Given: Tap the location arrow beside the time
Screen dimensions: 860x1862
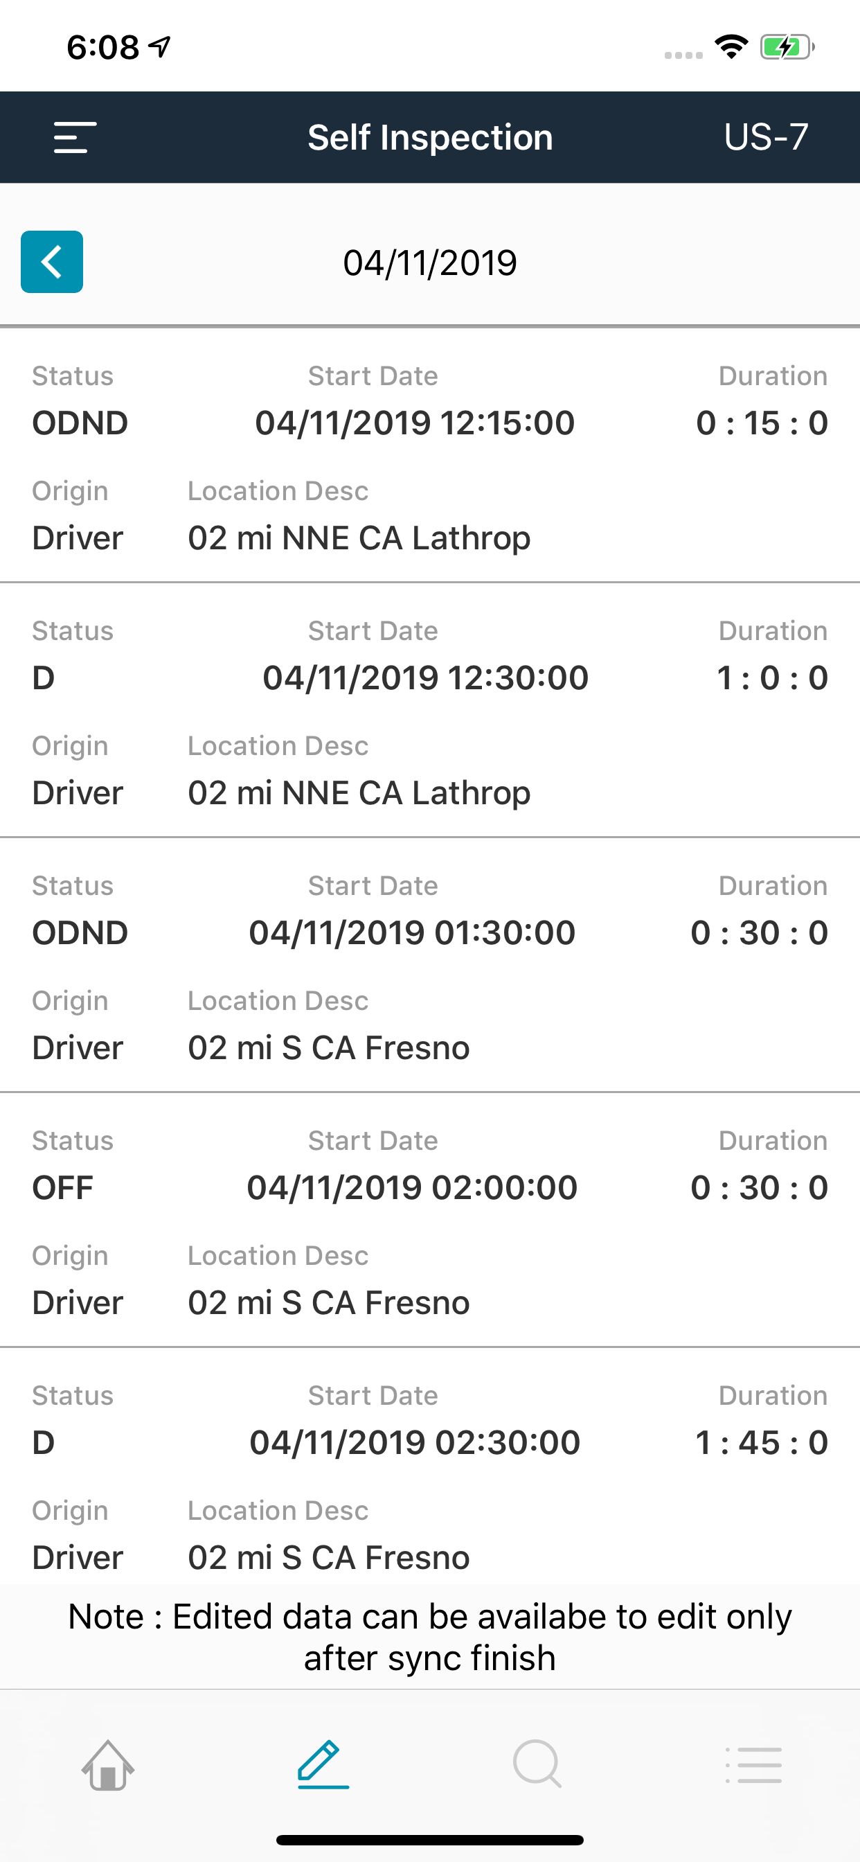Looking at the screenshot, I should [160, 47].
